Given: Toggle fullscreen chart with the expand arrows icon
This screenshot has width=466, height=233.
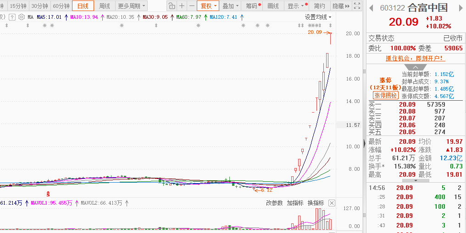Looking at the screenshot, I should coord(357,5).
